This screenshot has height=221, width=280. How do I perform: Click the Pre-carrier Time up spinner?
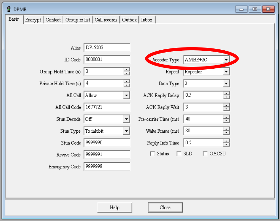(226, 117)
